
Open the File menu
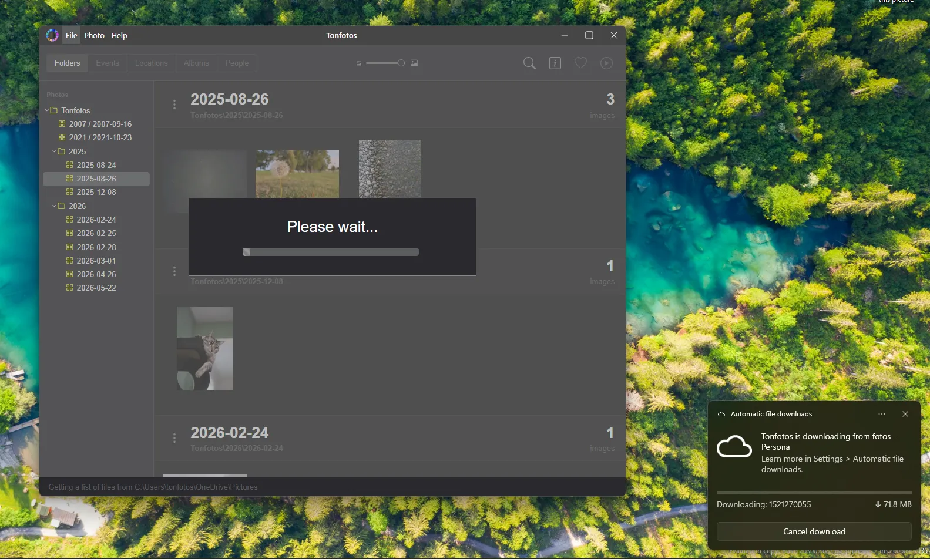coord(71,35)
